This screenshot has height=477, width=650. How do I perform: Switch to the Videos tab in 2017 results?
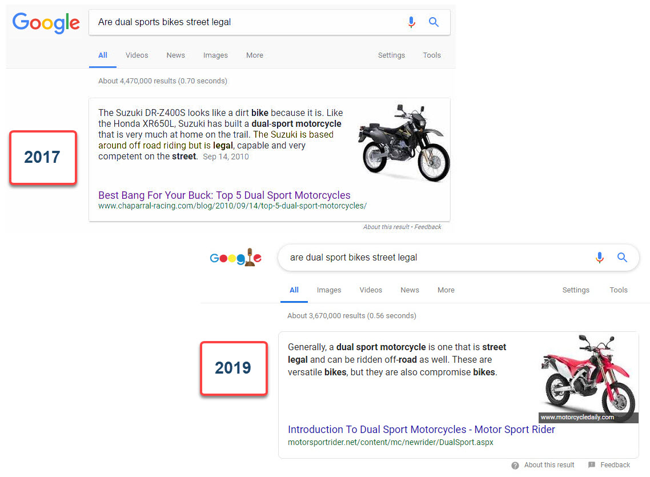(137, 55)
